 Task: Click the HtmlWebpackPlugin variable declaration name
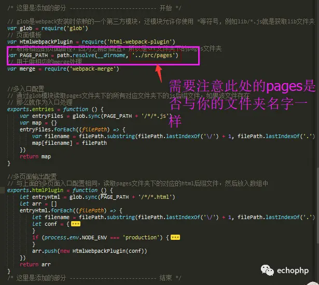click(x=46, y=42)
